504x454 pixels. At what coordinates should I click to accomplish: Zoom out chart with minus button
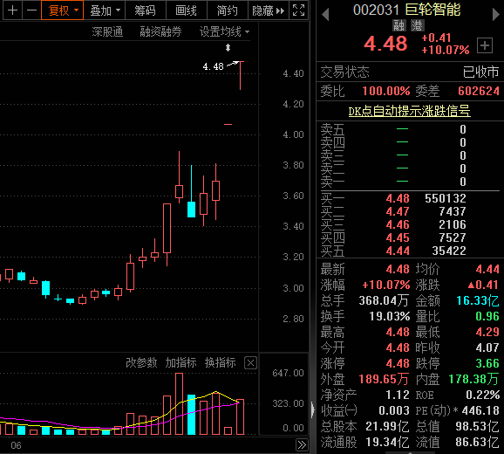click(31, 10)
